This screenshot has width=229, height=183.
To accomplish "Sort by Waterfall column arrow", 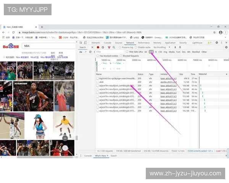I will click(226, 74).
